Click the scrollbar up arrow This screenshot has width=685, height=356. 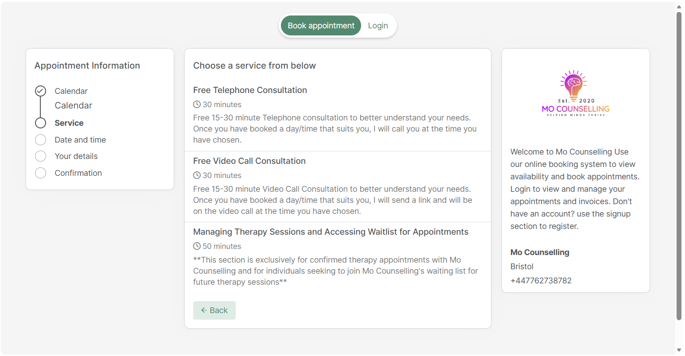point(679,7)
